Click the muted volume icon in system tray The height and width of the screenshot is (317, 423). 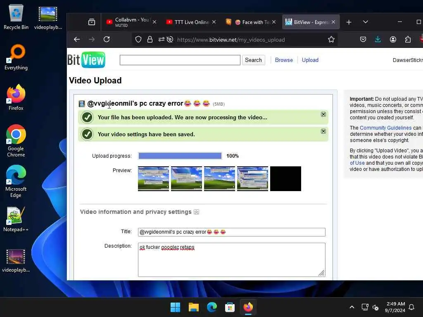[375, 307]
